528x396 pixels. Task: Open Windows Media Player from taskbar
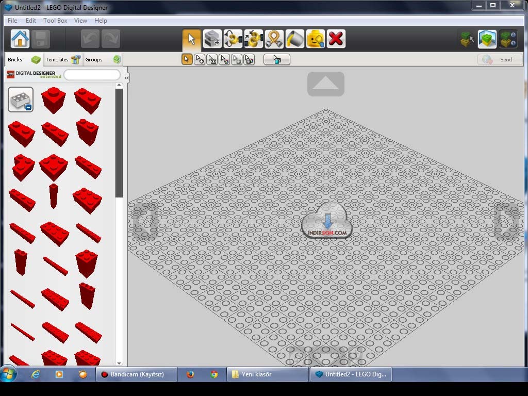(x=59, y=374)
